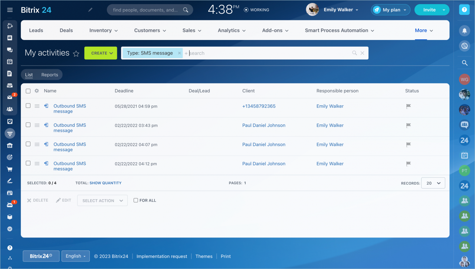
Task: Check the row with deadline 05/28/2021 04:59 pm
Action: (x=28, y=106)
